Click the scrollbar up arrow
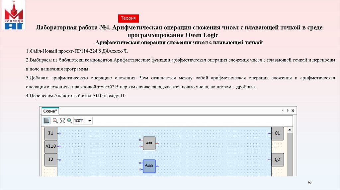This screenshot has width=340, height=190. (290, 130)
